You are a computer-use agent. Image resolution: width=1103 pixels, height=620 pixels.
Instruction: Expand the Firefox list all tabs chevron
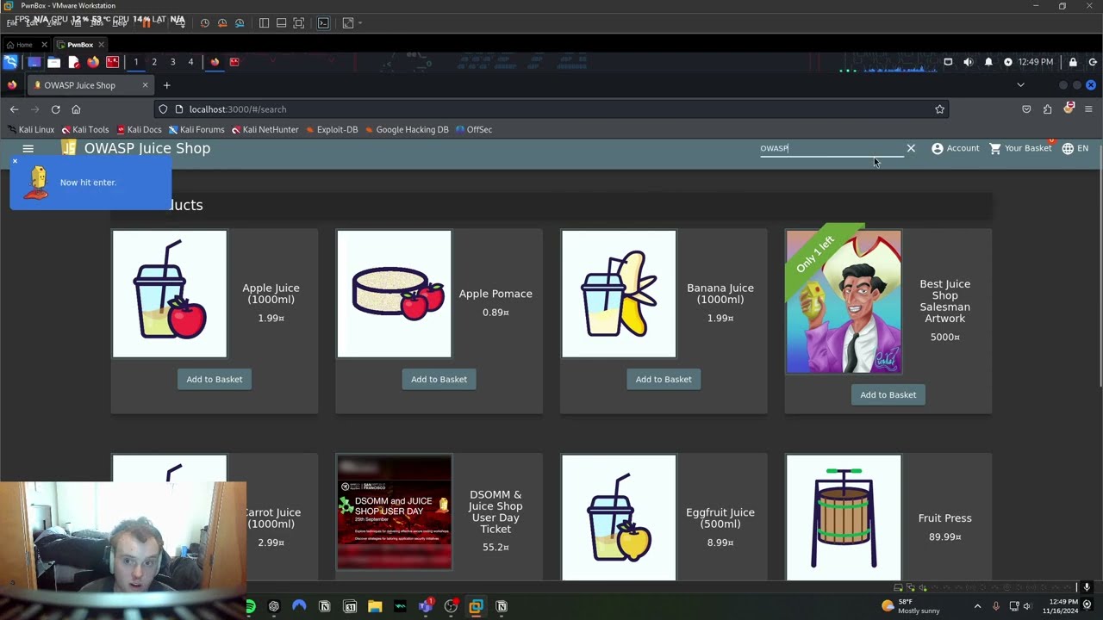1020,85
